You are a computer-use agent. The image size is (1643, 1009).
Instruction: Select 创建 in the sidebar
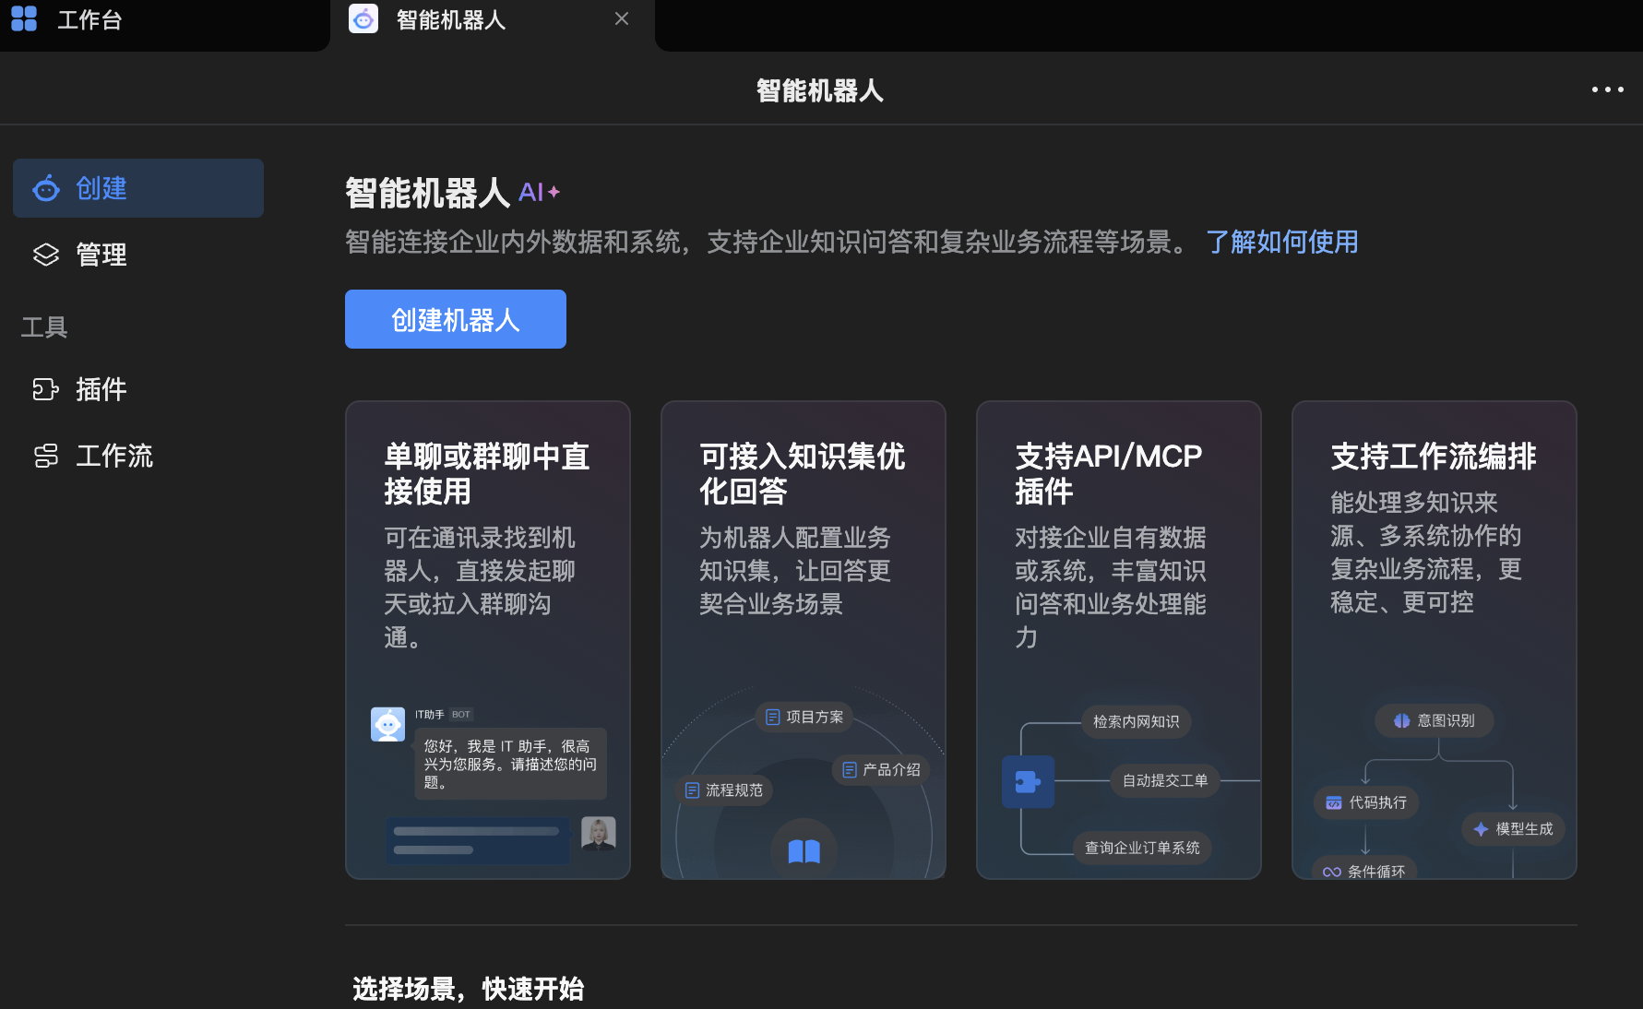tap(138, 188)
